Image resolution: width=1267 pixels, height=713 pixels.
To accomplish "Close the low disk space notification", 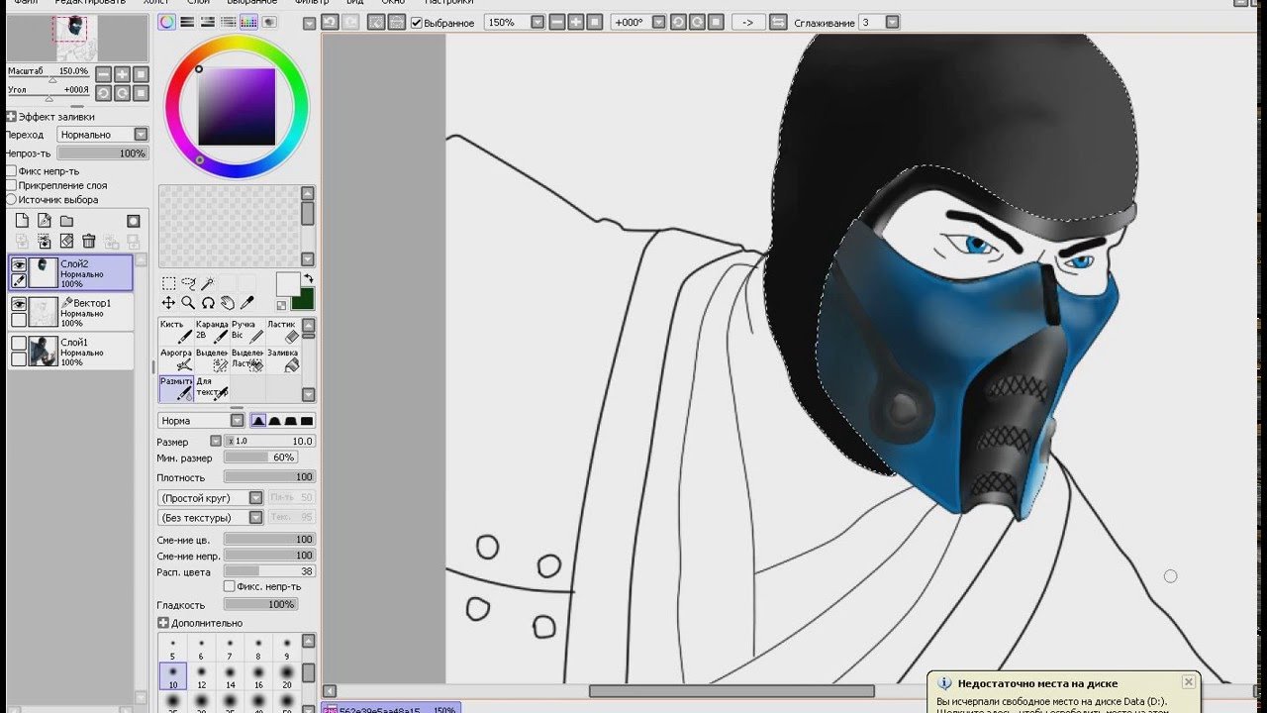I will [1188, 682].
